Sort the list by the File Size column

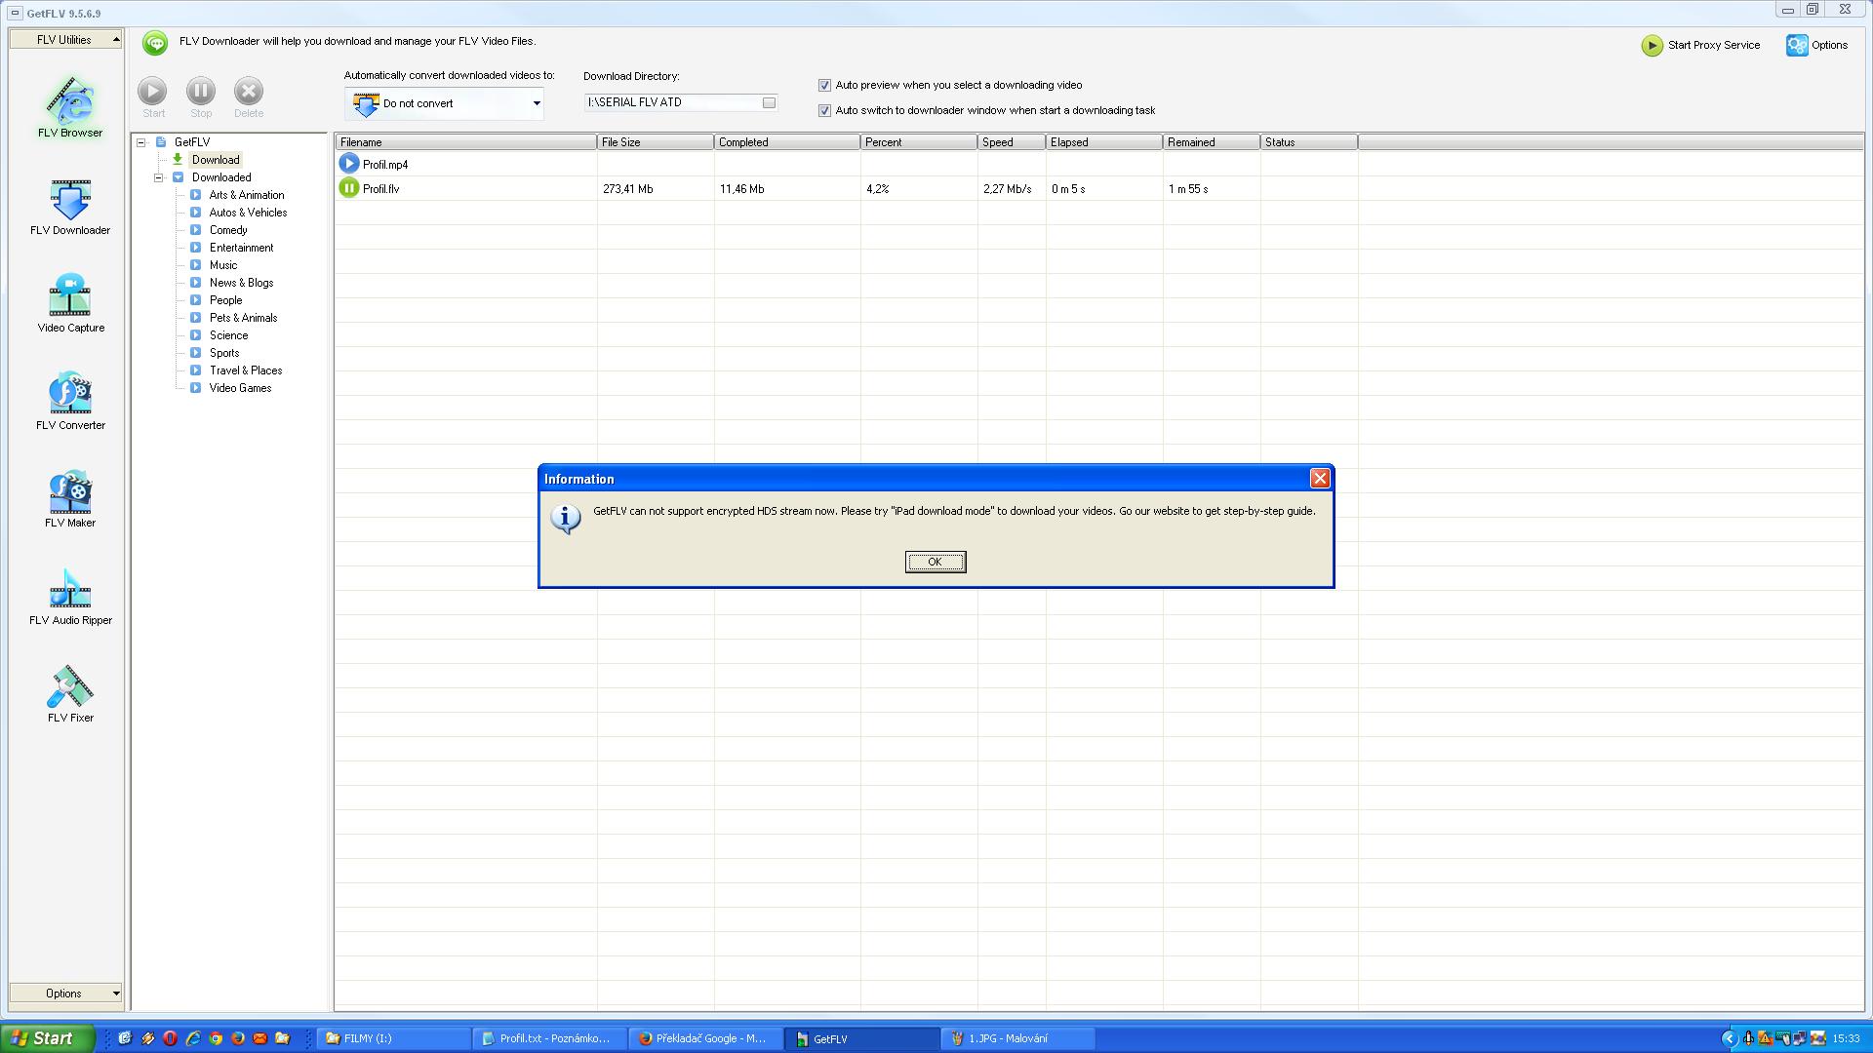pyautogui.click(x=656, y=142)
